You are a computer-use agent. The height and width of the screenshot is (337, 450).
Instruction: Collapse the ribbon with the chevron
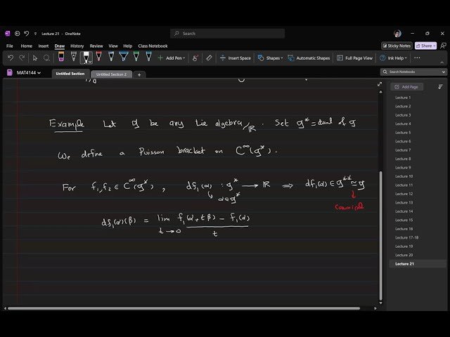pyautogui.click(x=442, y=62)
